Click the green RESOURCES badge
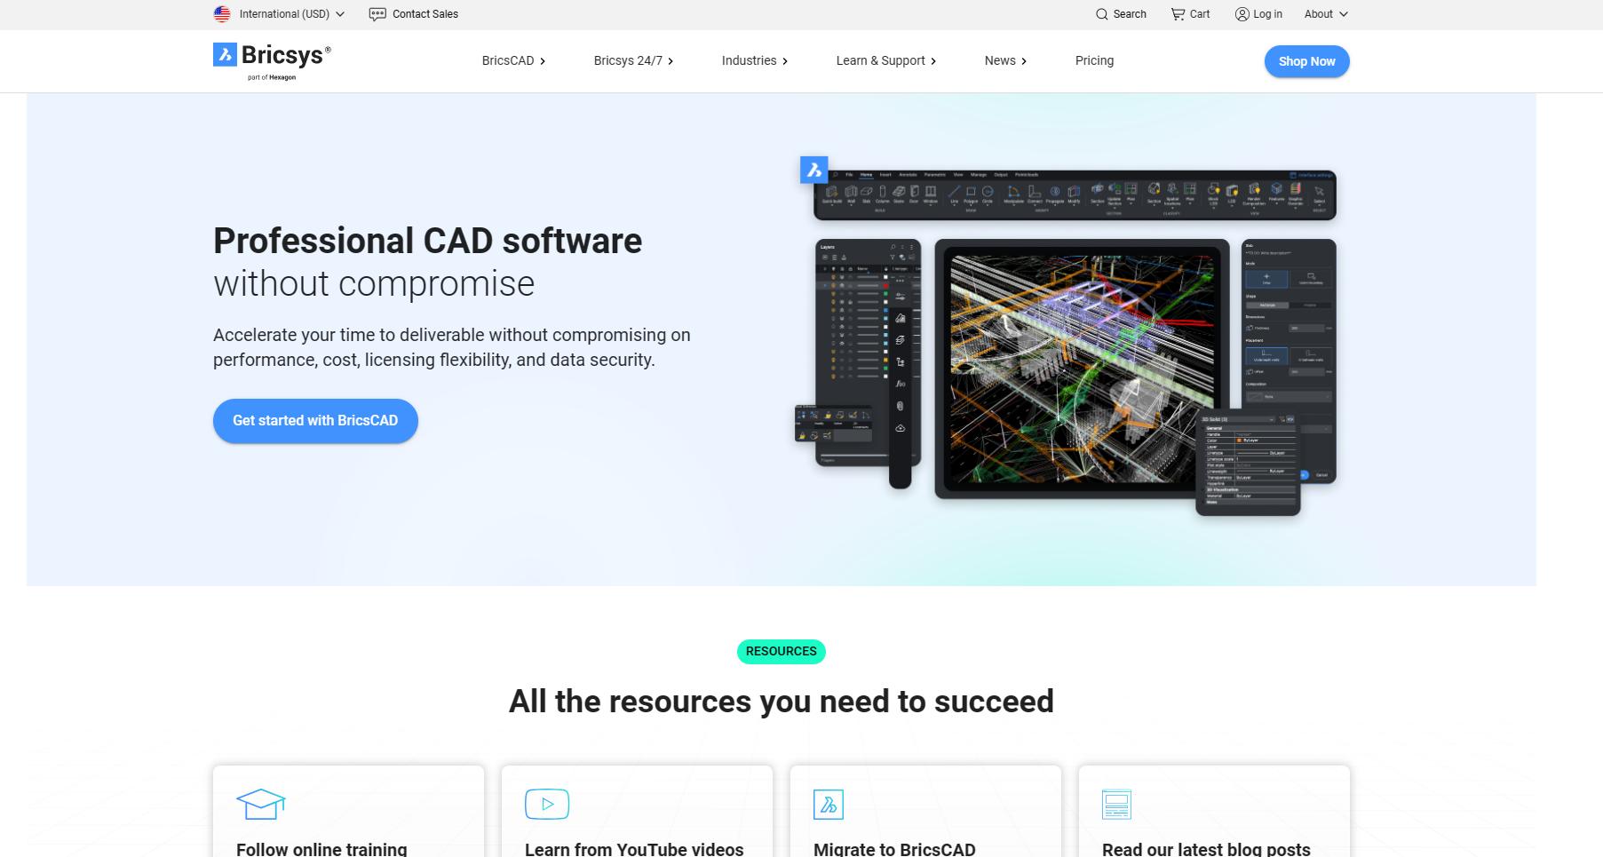1603x857 pixels. (782, 651)
